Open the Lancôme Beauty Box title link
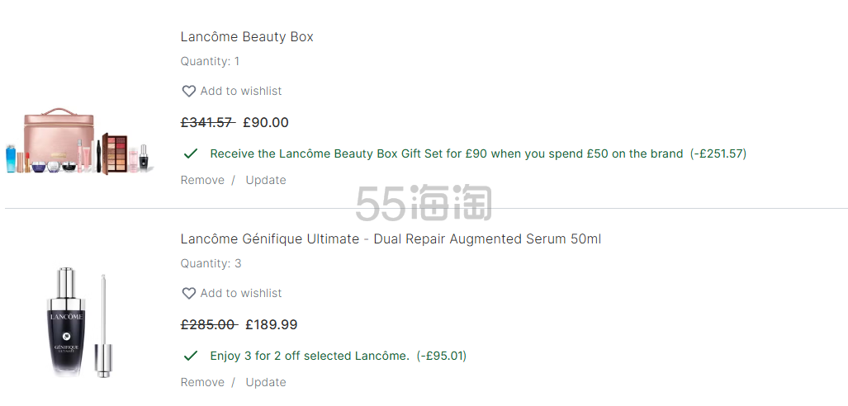 pos(247,37)
